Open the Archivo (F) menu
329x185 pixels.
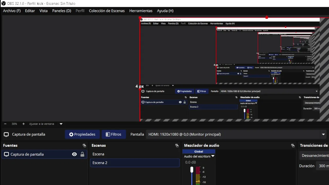point(12,11)
